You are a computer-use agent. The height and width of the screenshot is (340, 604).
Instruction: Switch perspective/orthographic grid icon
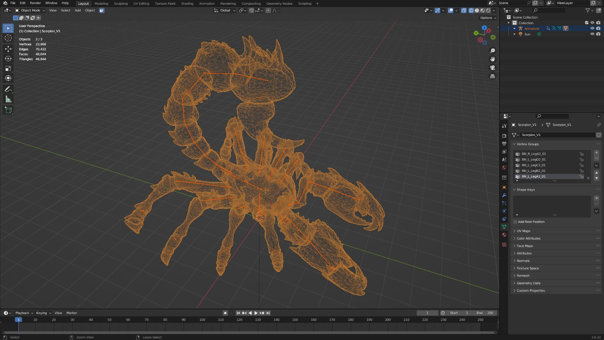pos(493,76)
